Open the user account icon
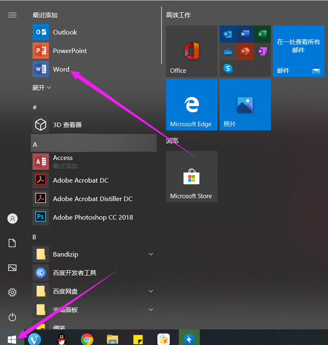 (13, 218)
